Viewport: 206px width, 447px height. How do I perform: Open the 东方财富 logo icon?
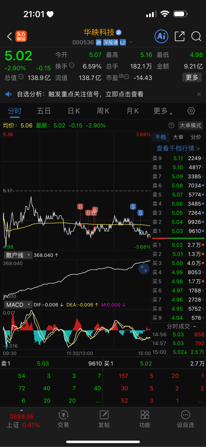click(x=21, y=36)
